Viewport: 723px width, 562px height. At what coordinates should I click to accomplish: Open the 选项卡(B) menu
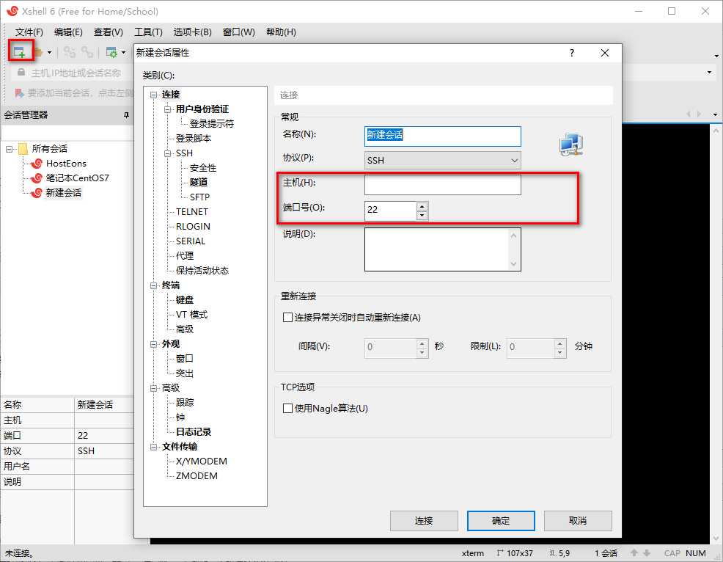point(192,32)
